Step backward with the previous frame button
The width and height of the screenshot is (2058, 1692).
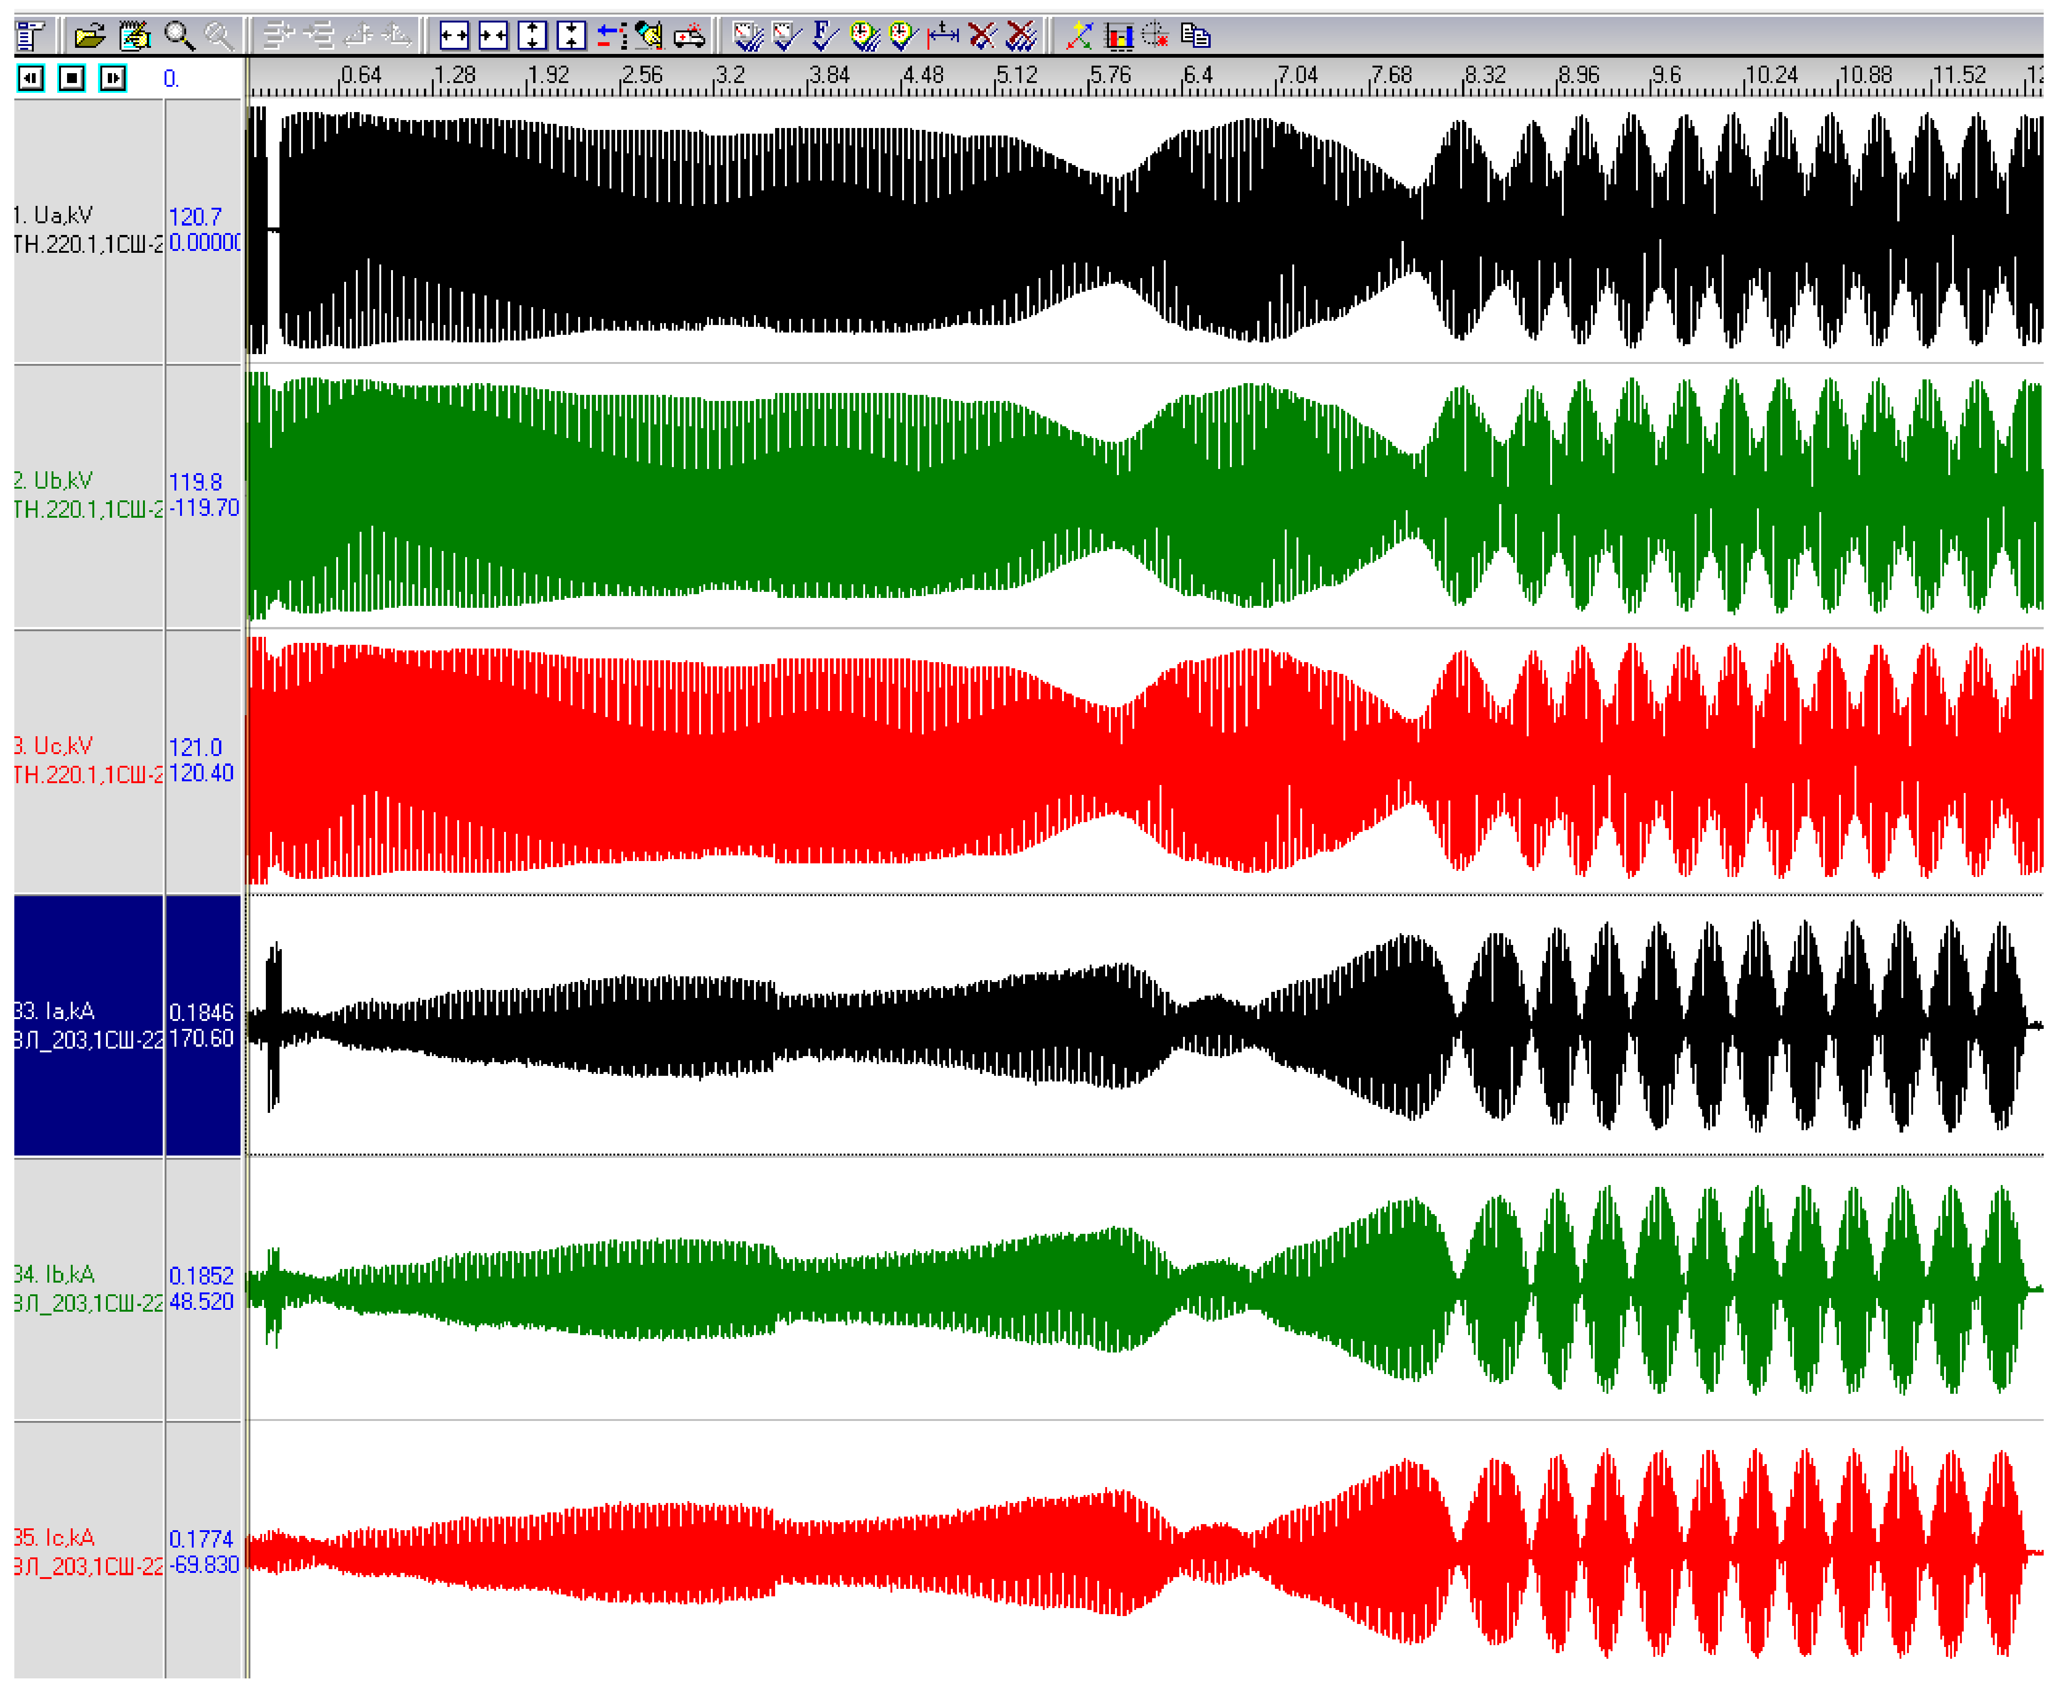(x=31, y=78)
